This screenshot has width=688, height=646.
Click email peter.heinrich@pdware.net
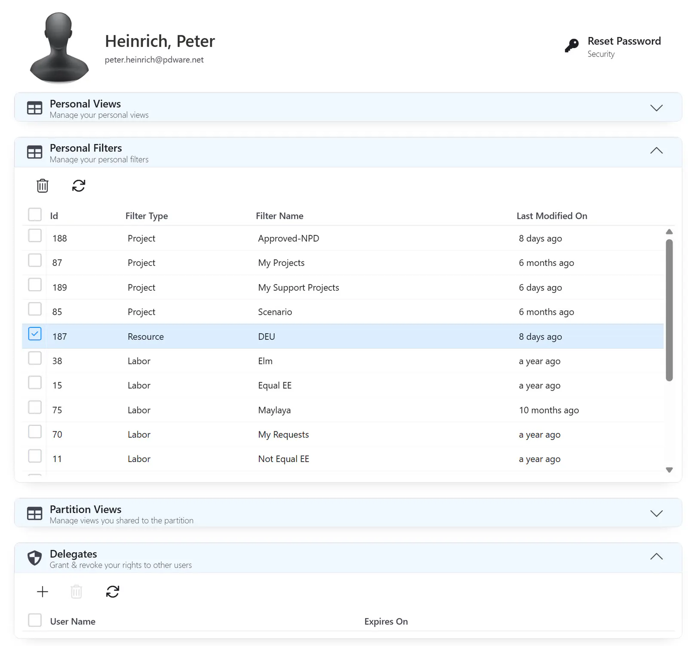coord(154,60)
